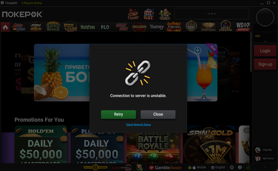Image resolution: width=278 pixels, height=171 pixels.
Task: Click the lobby vertical scrollbar
Action: pyautogui.click(x=251, y=52)
